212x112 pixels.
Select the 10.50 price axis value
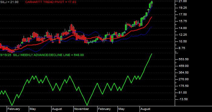click(183, 41)
